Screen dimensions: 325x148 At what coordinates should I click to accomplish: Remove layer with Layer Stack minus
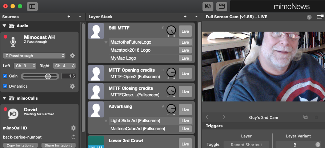pos(196,17)
